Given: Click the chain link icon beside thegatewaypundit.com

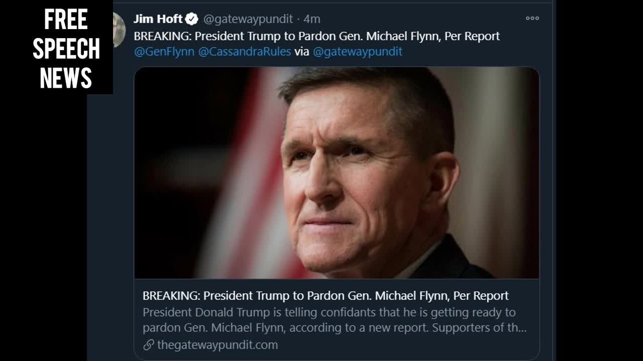Looking at the screenshot, I should click(148, 345).
